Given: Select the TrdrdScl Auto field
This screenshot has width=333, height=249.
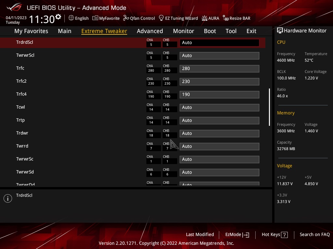Looking at the screenshot, I should [220, 42].
